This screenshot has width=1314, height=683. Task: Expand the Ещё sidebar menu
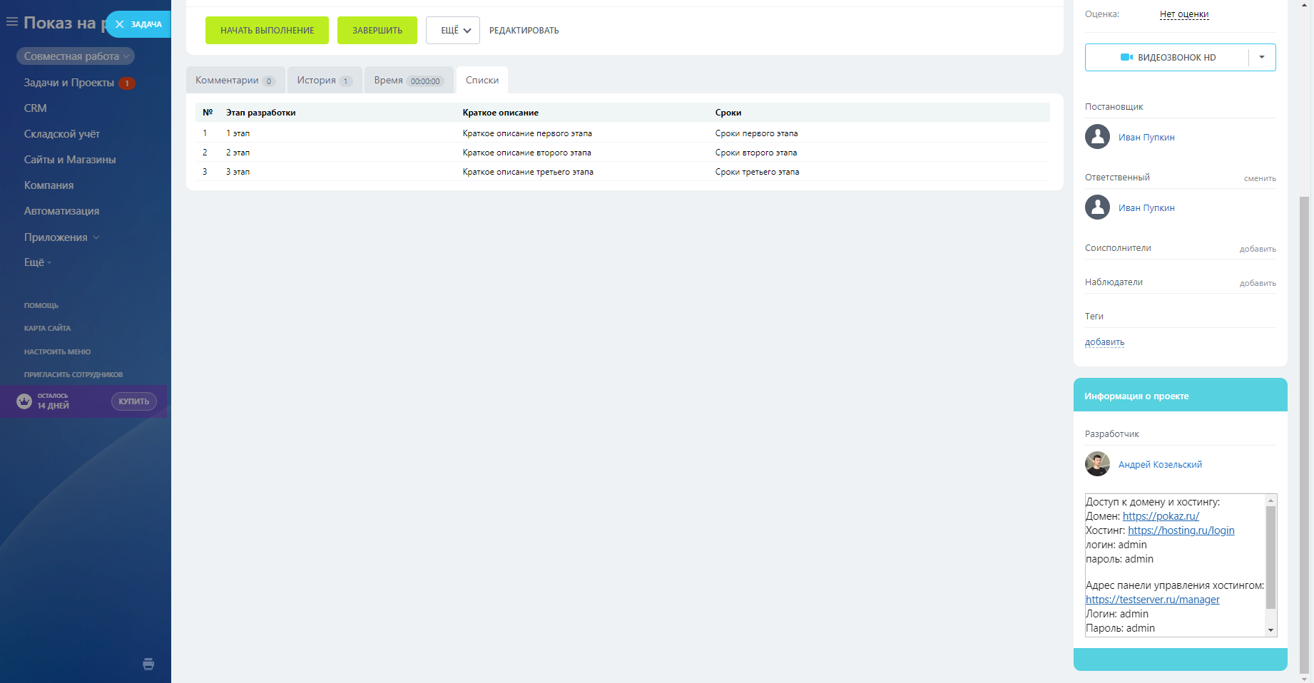tap(38, 262)
